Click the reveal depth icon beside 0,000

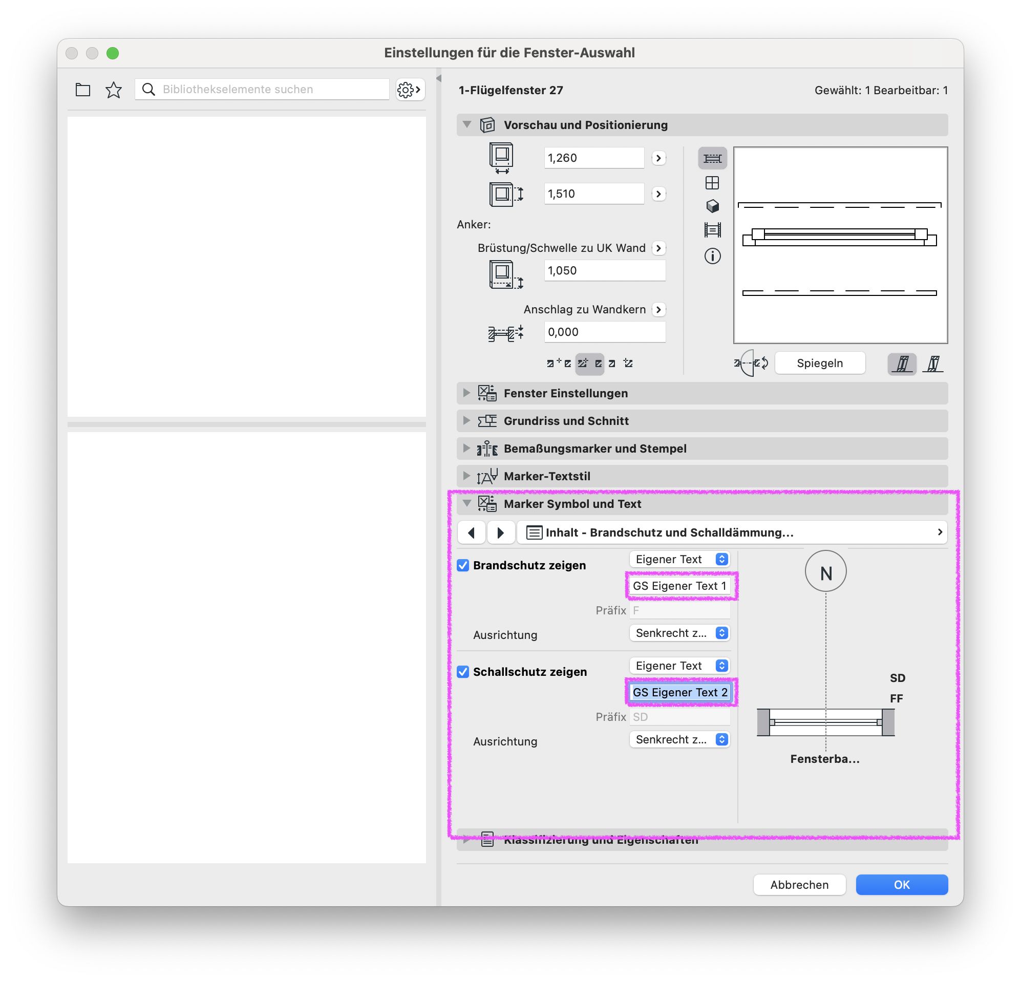(x=505, y=333)
